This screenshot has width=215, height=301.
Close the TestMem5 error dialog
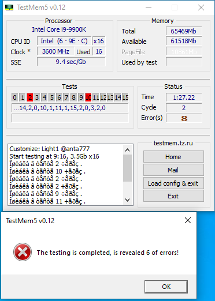pyautogui.click(x=188, y=220)
